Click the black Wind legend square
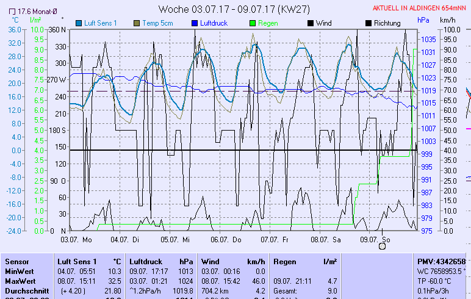This screenshot has width=471, height=299. (x=311, y=23)
